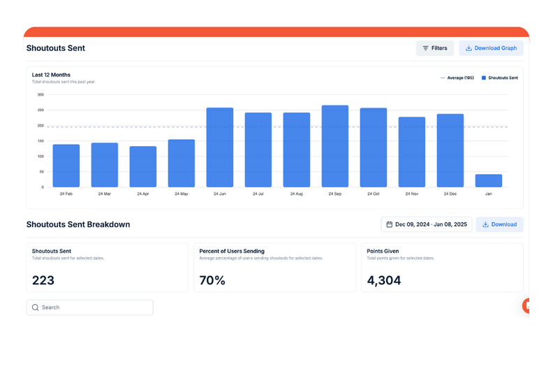Click the dashed line icon for Average legend
553x369 pixels.
(443, 78)
